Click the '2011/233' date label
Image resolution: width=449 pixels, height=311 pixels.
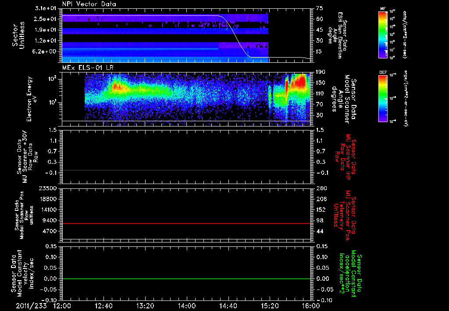(31, 306)
